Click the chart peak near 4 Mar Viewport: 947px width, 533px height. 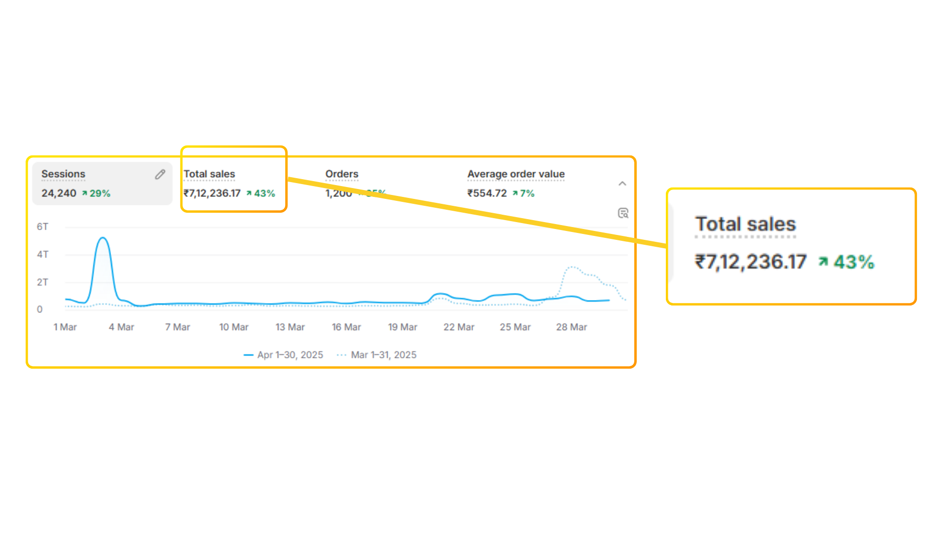tap(103, 238)
